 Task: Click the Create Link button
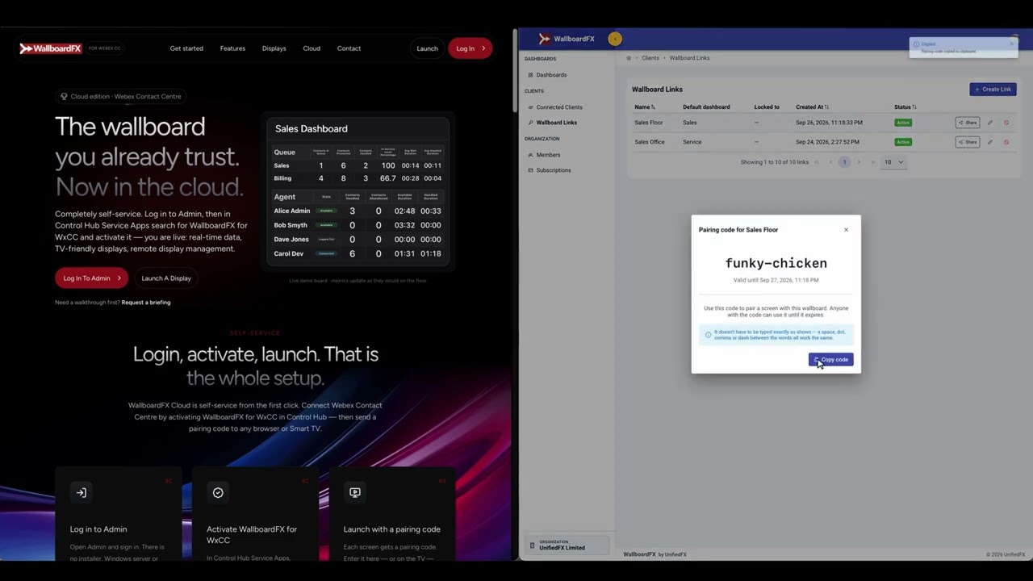(993, 90)
